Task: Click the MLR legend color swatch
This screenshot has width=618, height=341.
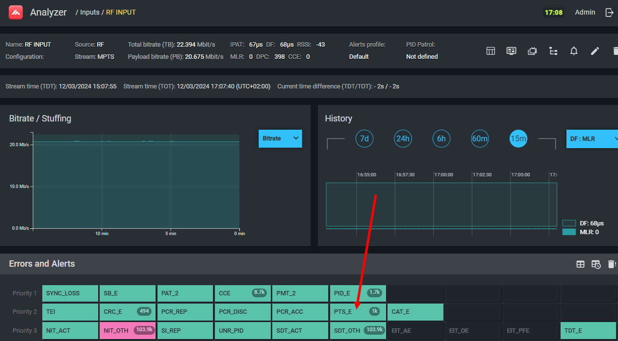Action: (x=569, y=232)
